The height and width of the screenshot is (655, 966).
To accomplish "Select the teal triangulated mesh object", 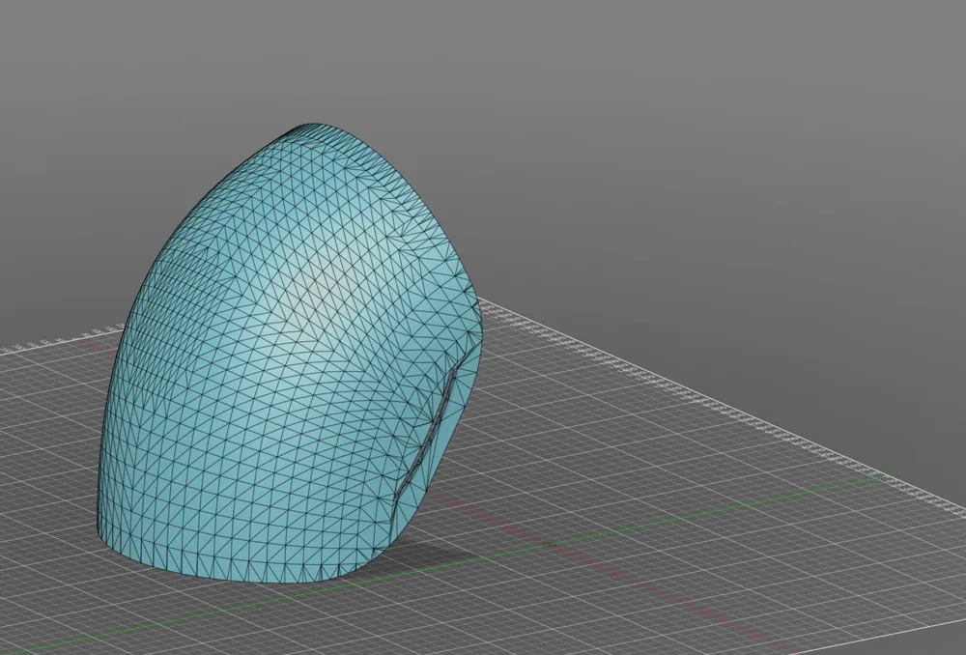I will (290, 353).
